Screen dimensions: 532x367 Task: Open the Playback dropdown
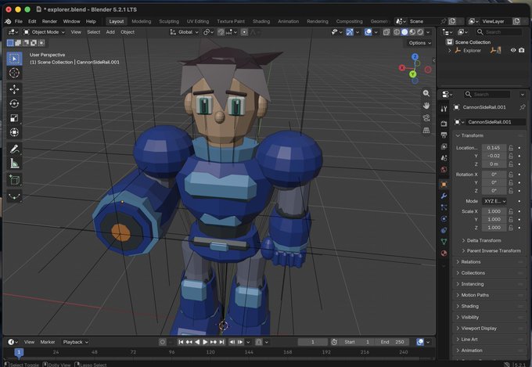click(x=76, y=342)
